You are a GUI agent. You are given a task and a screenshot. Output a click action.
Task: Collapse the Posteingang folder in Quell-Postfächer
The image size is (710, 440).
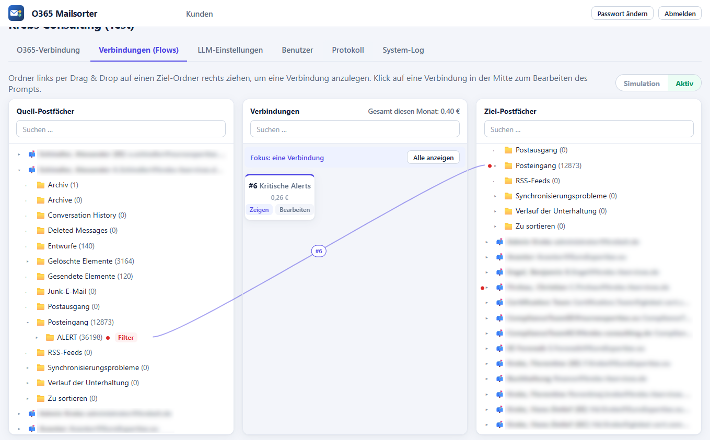[x=27, y=322]
